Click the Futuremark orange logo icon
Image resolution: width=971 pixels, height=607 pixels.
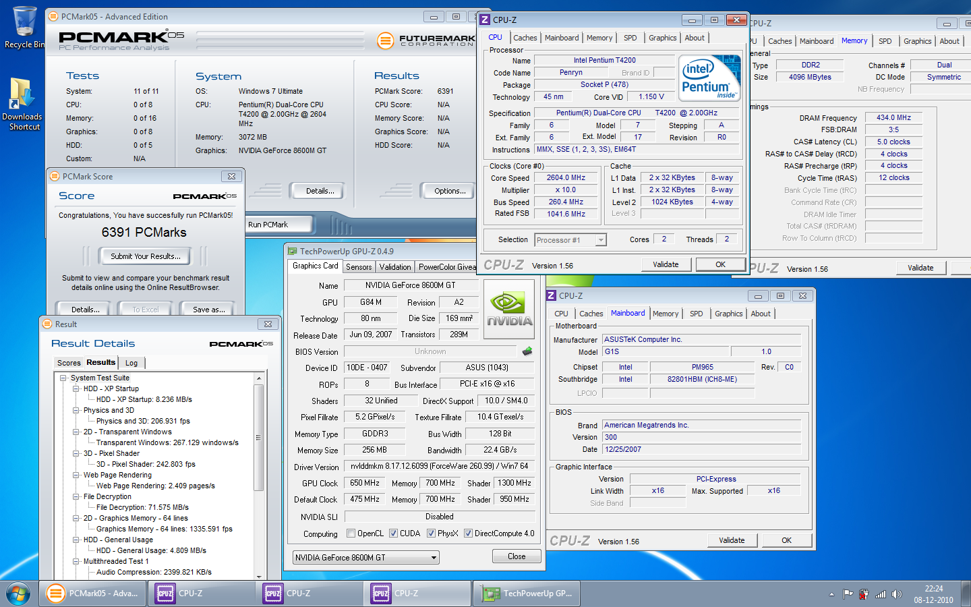[385, 40]
